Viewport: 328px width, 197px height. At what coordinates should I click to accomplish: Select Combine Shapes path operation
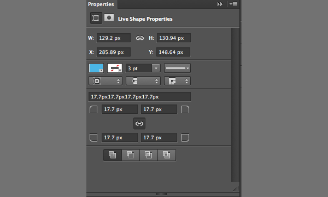point(112,155)
